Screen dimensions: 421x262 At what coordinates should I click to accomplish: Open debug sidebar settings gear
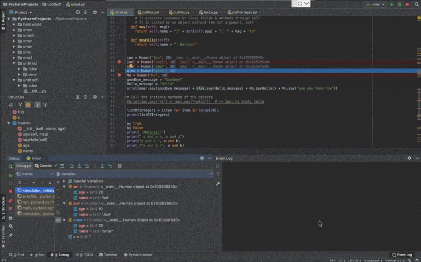11,226
